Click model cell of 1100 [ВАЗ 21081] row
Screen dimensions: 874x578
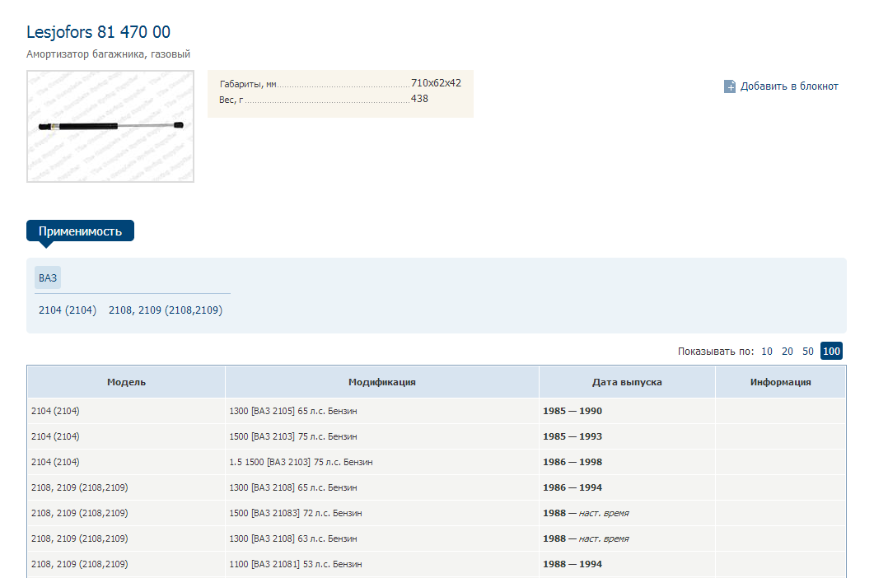127,564
